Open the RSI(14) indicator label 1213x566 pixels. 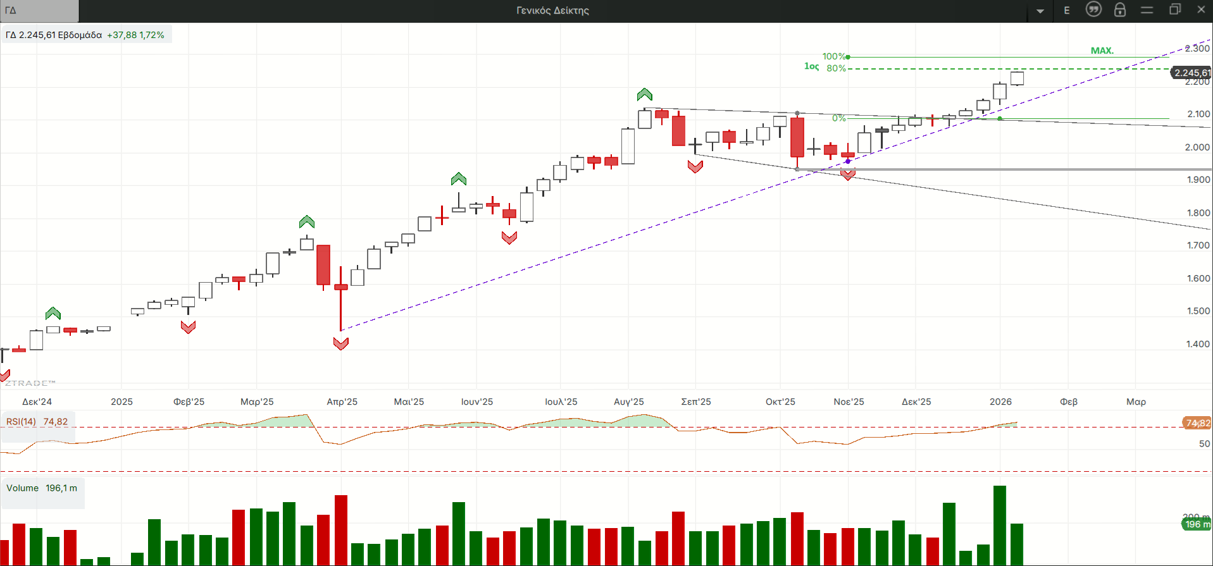point(37,422)
